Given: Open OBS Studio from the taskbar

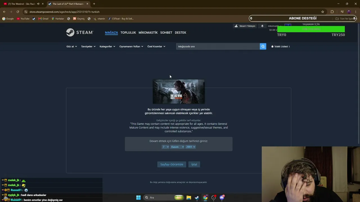Looking at the screenshot, I should pyautogui.click(x=213, y=198).
